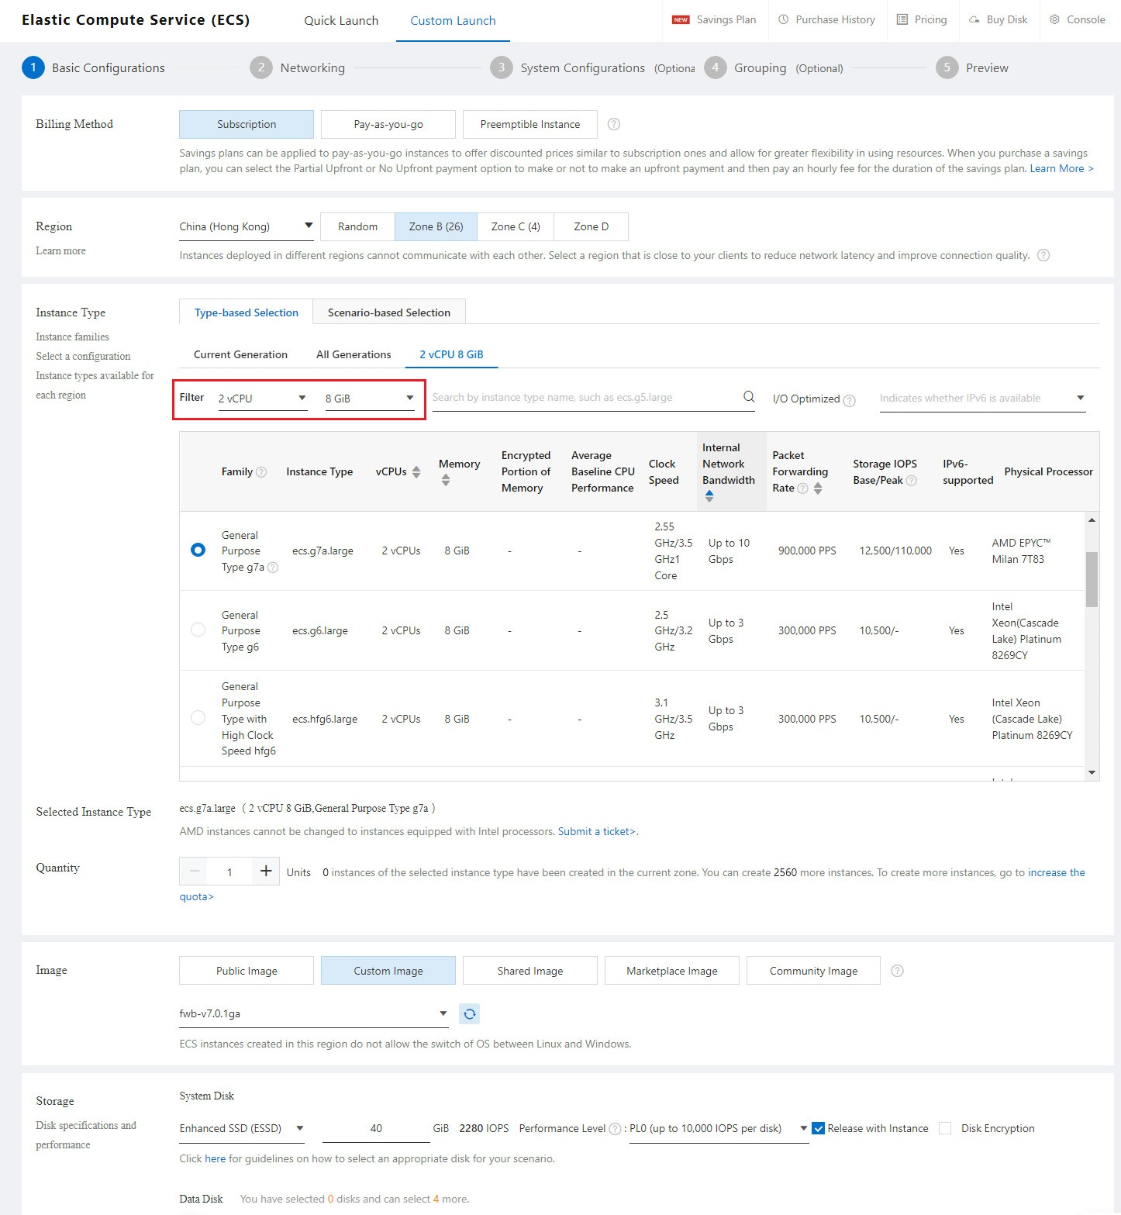Open the Quick Launch tab
The width and height of the screenshot is (1121, 1215).
pyautogui.click(x=341, y=20)
